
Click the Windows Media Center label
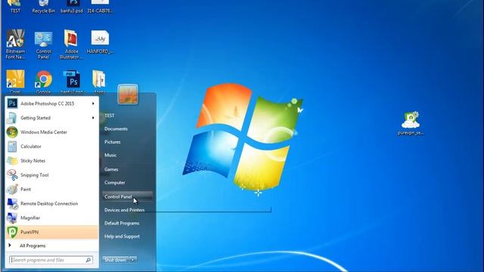[x=44, y=132]
